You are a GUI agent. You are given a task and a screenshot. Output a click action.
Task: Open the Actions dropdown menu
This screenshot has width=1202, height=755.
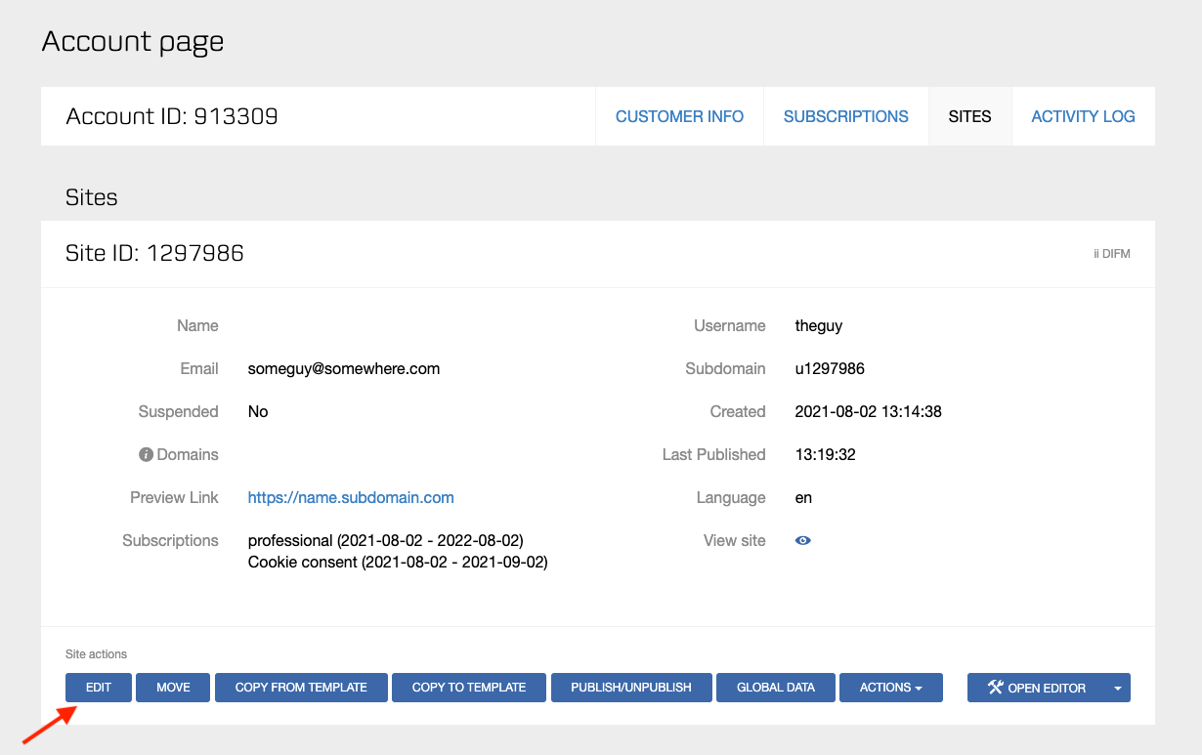(x=891, y=688)
